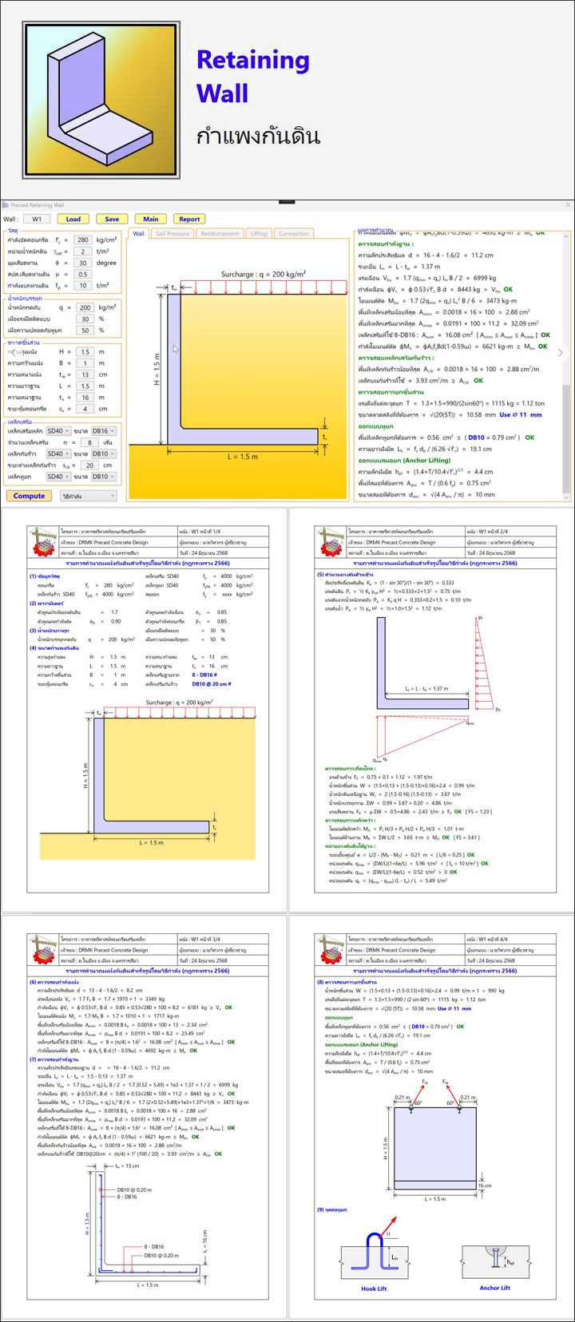Click the wall width B field
The height and width of the screenshot is (1322, 575).
click(85, 363)
